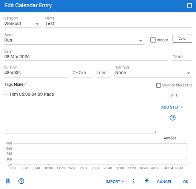Click the PI question mark indicator
Screen dimensions: 196x189
174,96
